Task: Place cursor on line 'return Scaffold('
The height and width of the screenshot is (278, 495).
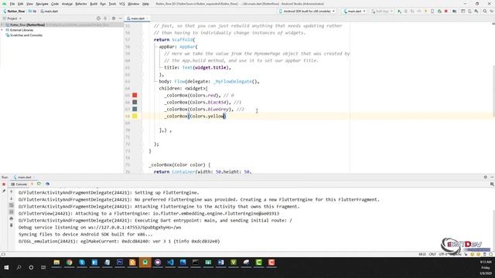Action: click(174, 39)
